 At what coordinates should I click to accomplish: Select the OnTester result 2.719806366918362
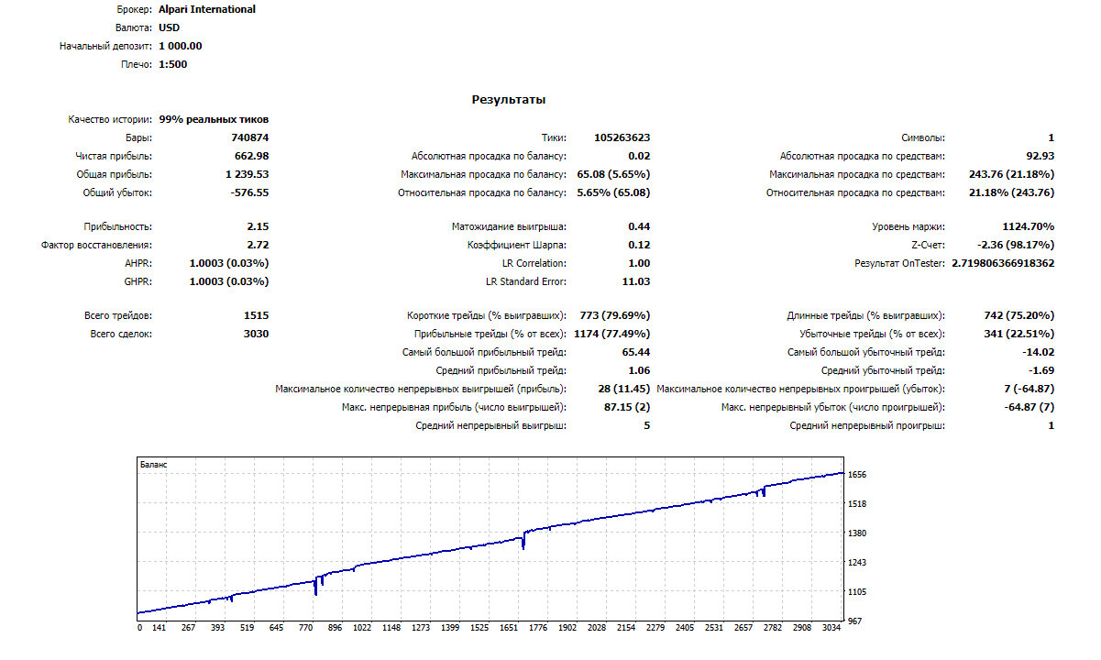(1003, 263)
